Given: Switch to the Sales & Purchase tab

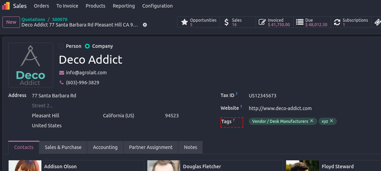Looking at the screenshot, I should [63, 147].
